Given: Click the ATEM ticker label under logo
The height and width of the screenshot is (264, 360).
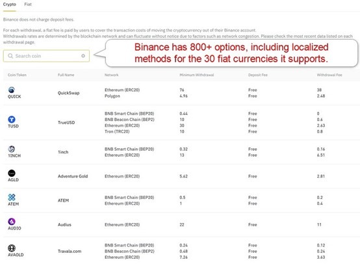Looking at the screenshot, I should click(13, 204).
